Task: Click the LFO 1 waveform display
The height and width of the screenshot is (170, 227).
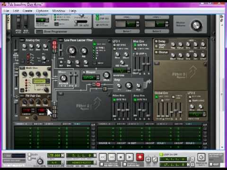Action: 120,70
